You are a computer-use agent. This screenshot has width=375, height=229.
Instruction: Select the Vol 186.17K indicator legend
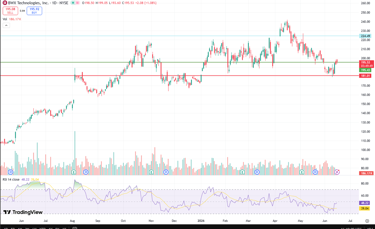click(x=12, y=19)
